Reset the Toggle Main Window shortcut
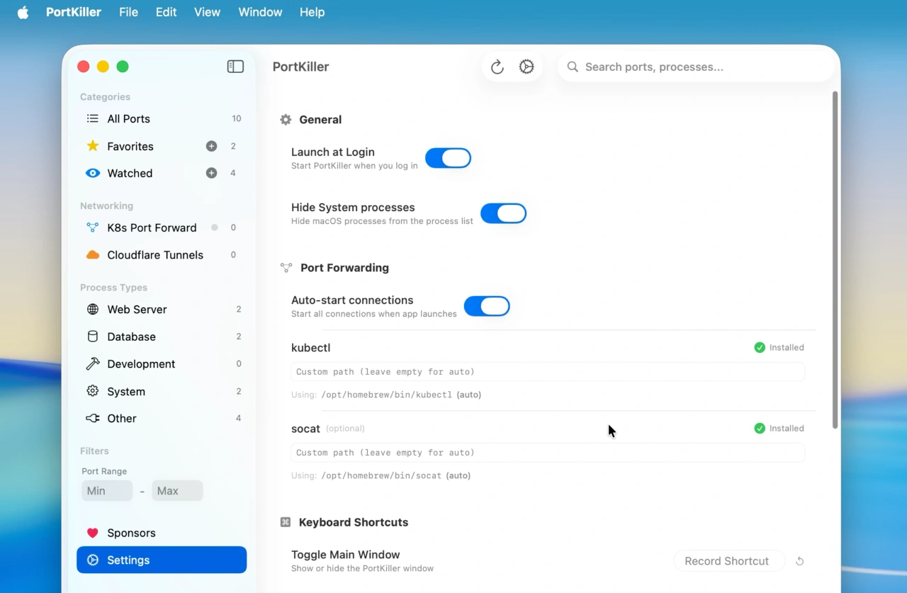 (799, 561)
